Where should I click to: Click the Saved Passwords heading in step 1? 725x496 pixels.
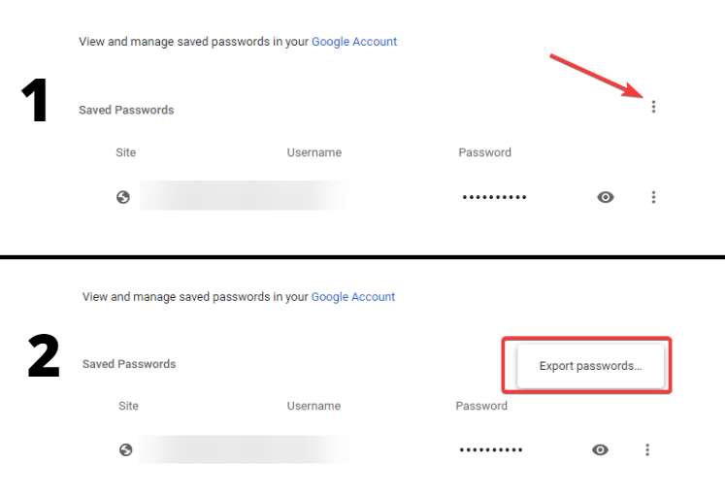click(x=126, y=110)
